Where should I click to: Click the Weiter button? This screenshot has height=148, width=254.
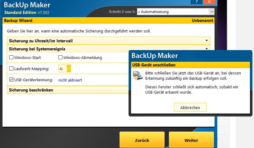click(191, 140)
